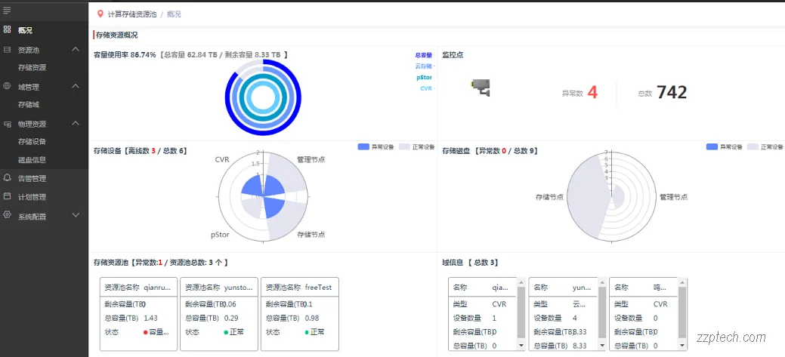Click 概况 in the breadcrumb
The image size is (785, 357).
[175, 14]
